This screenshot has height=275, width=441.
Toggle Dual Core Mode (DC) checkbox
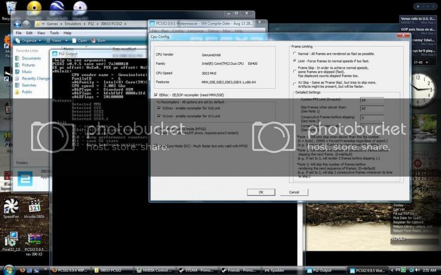click(156, 146)
